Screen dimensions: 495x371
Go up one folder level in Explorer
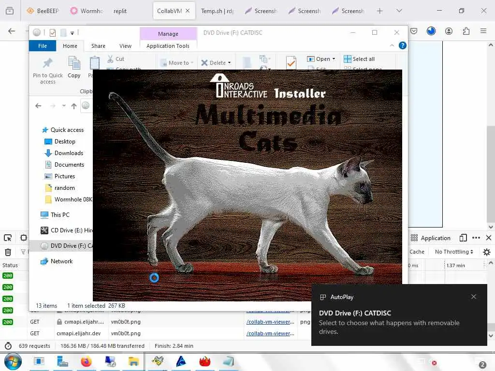point(74,106)
